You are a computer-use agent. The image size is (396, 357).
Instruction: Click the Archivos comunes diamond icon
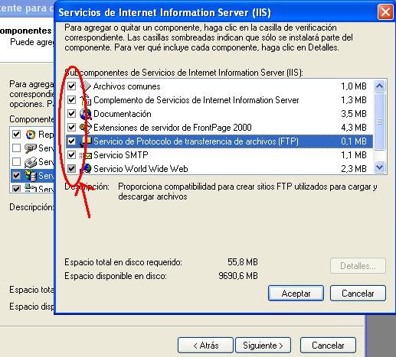tap(86, 86)
